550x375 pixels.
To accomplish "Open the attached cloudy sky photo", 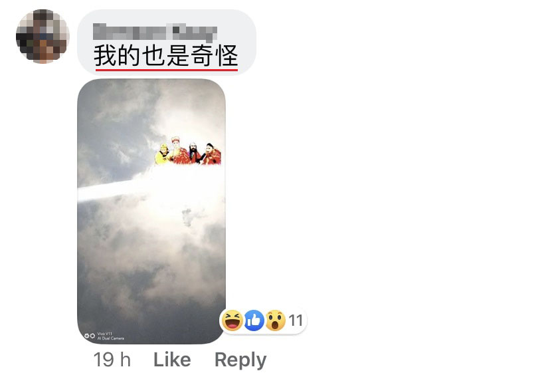I will coord(151,211).
